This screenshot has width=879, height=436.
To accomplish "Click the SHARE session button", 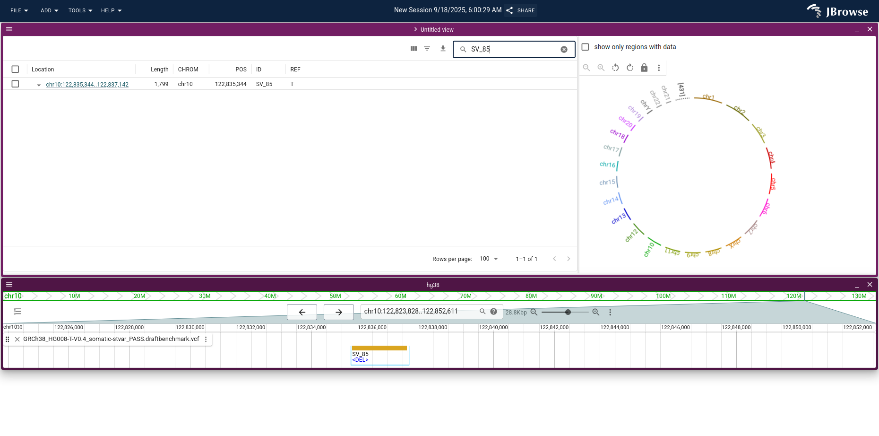I will (x=521, y=10).
